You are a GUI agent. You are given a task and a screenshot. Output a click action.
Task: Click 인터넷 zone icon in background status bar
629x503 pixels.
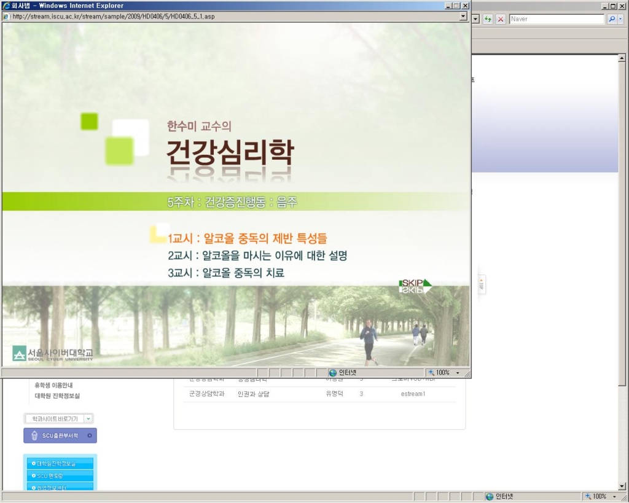[490, 497]
